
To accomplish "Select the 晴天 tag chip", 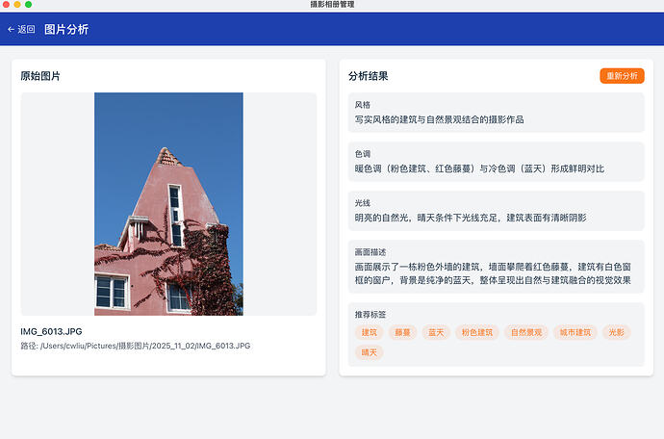I will (x=369, y=352).
